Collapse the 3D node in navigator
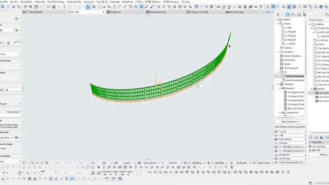329x185 pixels. [279, 72]
